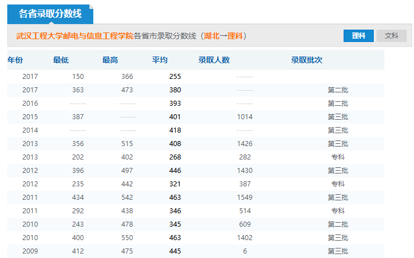This screenshot has width=414, height=258.
Task: Click the 平均 column header
Action: pyautogui.click(x=160, y=60)
